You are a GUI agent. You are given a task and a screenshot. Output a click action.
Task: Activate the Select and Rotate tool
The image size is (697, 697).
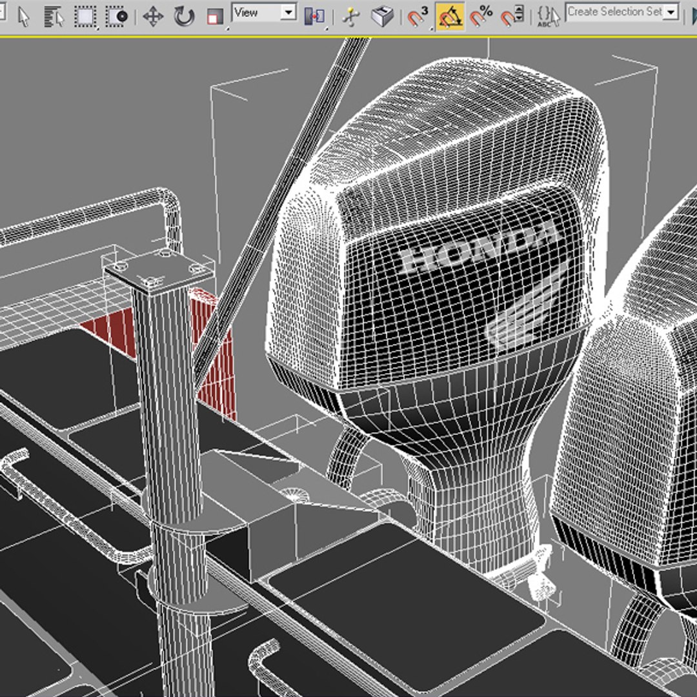point(184,16)
